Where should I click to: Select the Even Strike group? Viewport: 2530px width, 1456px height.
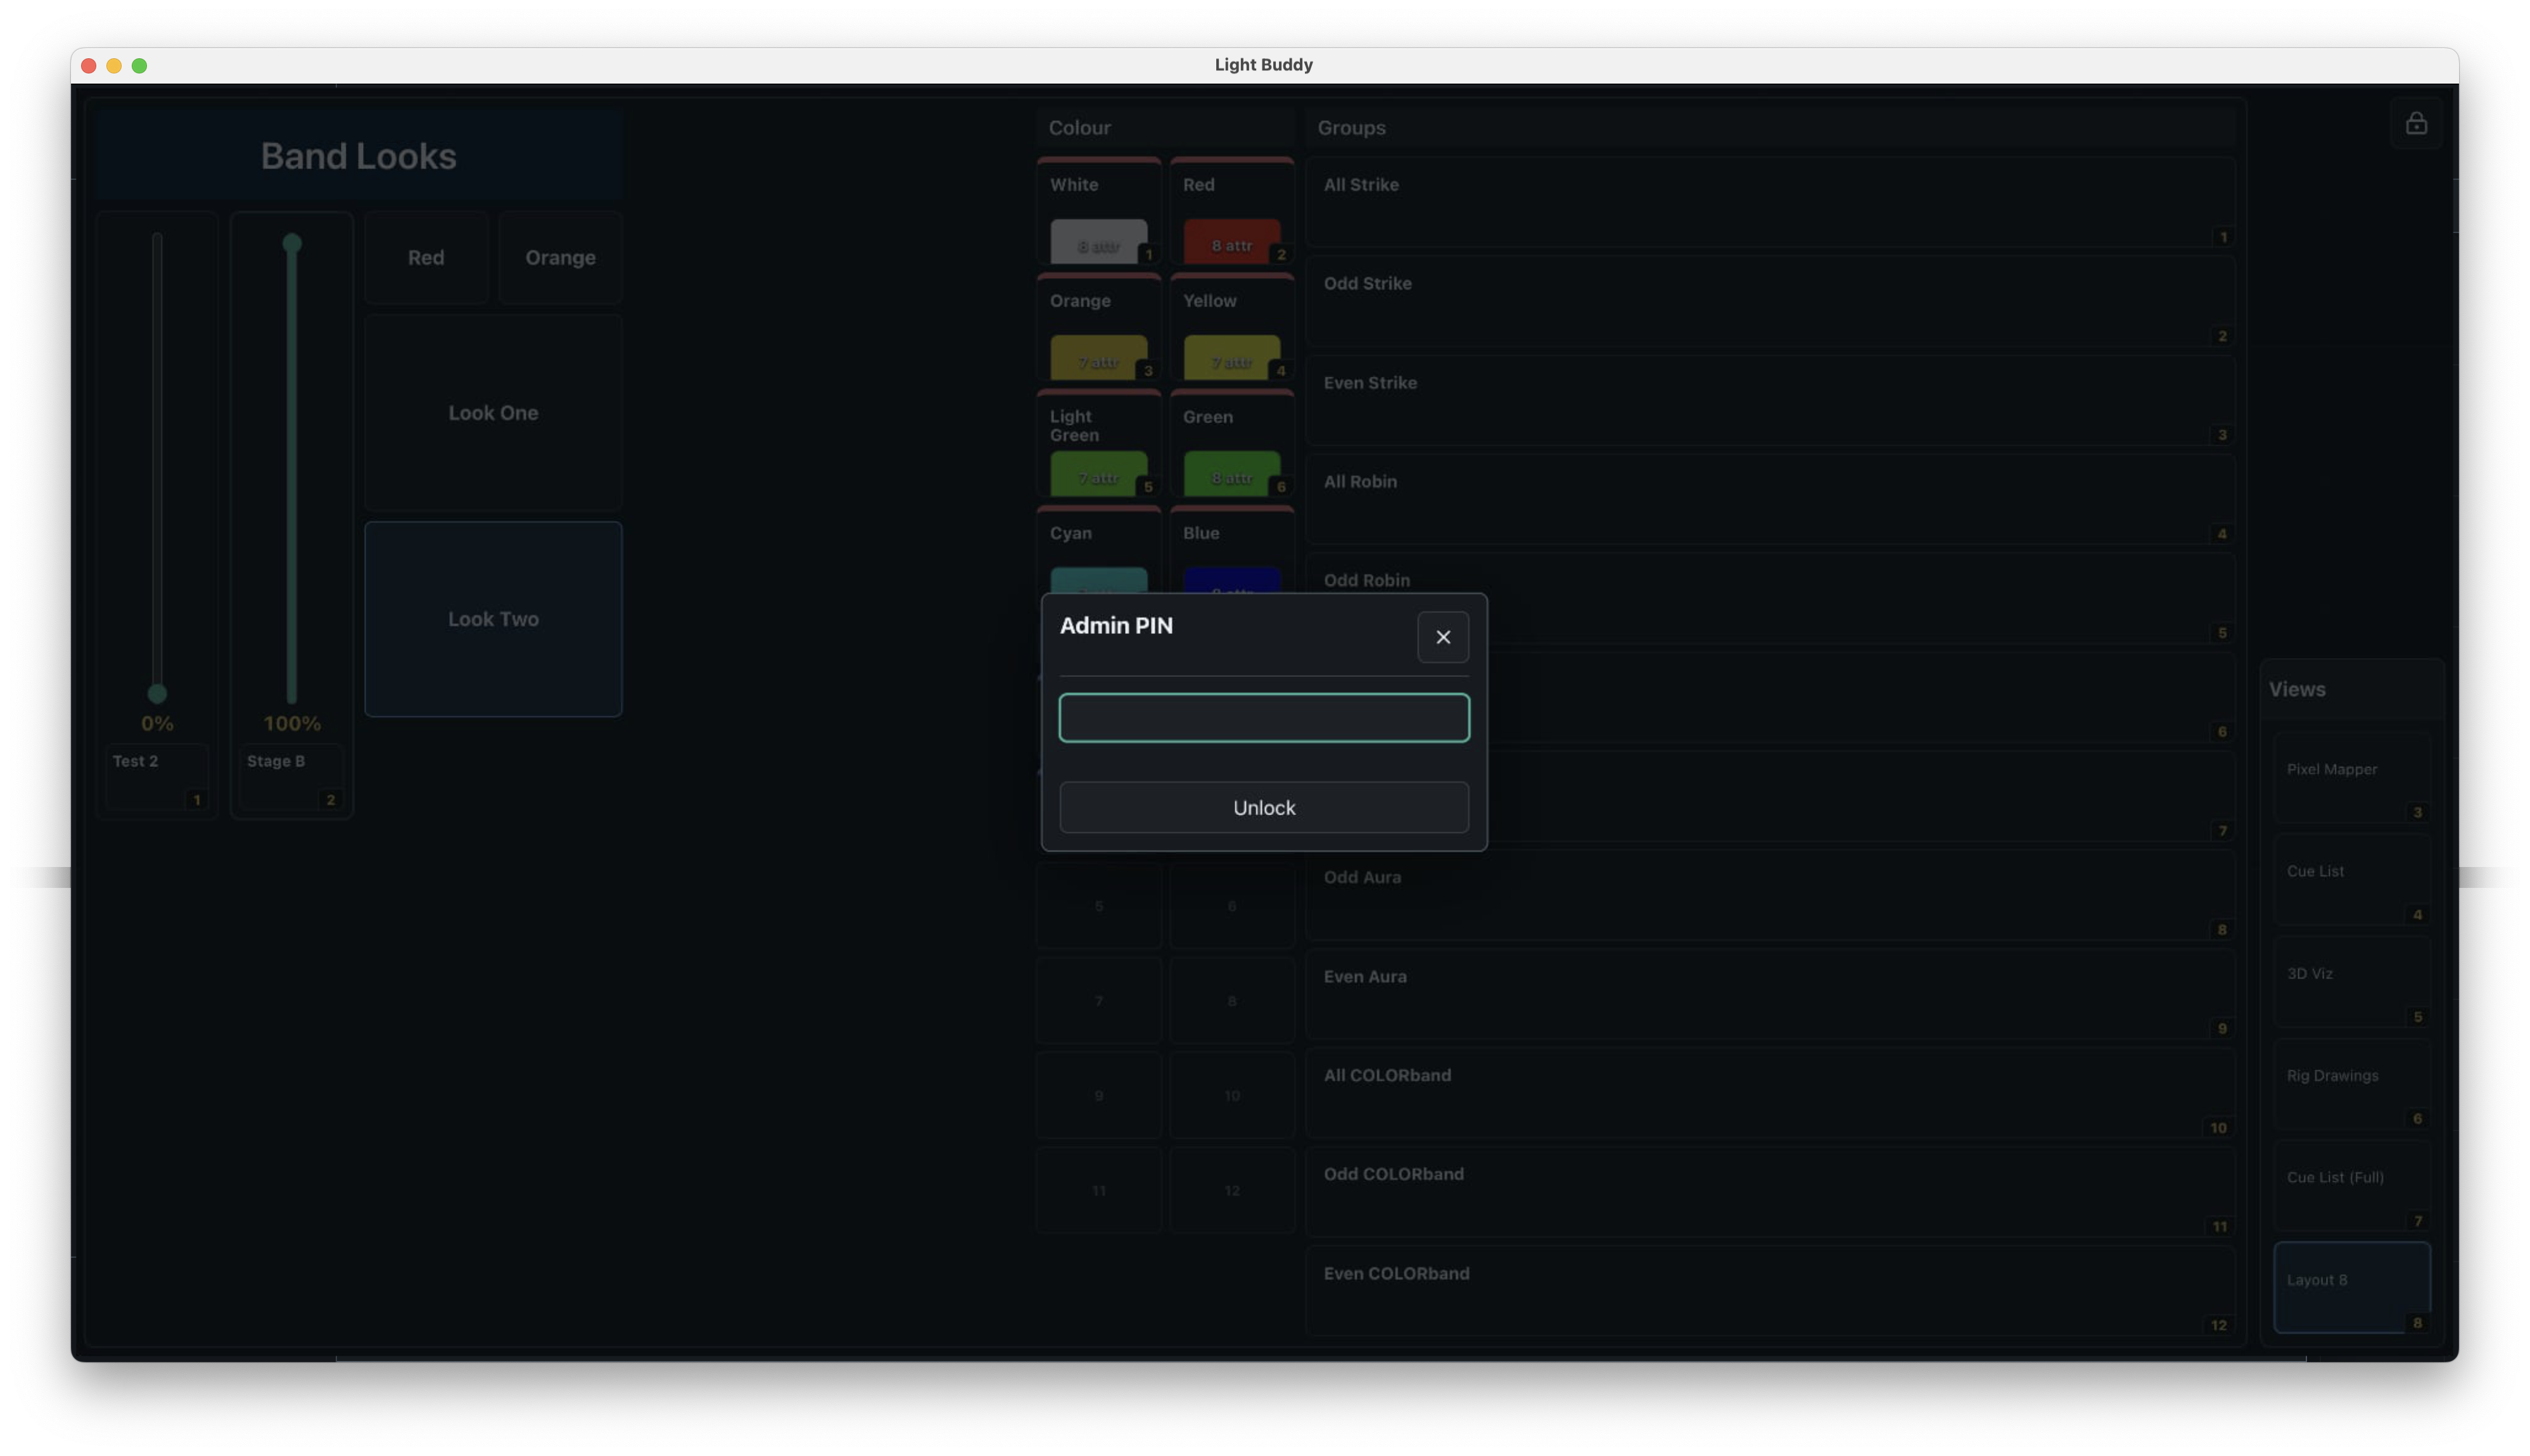point(1770,400)
